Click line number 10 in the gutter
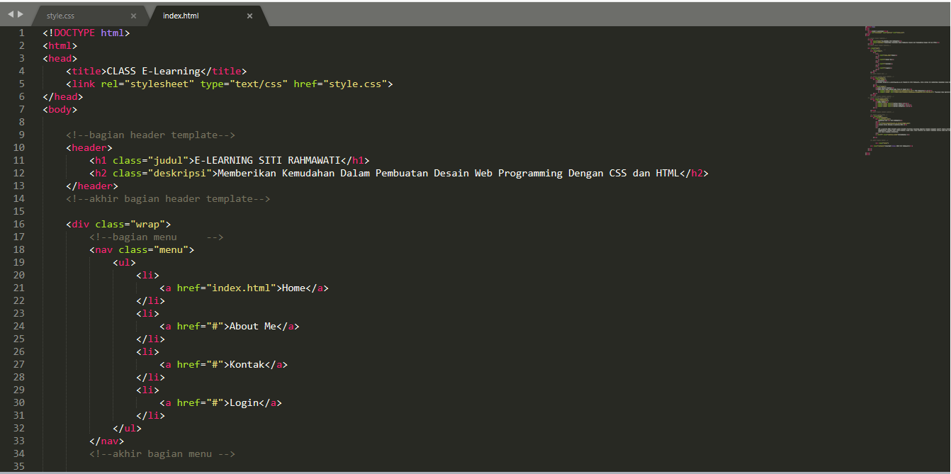Viewport: 951px width, 474px height. (x=20, y=147)
